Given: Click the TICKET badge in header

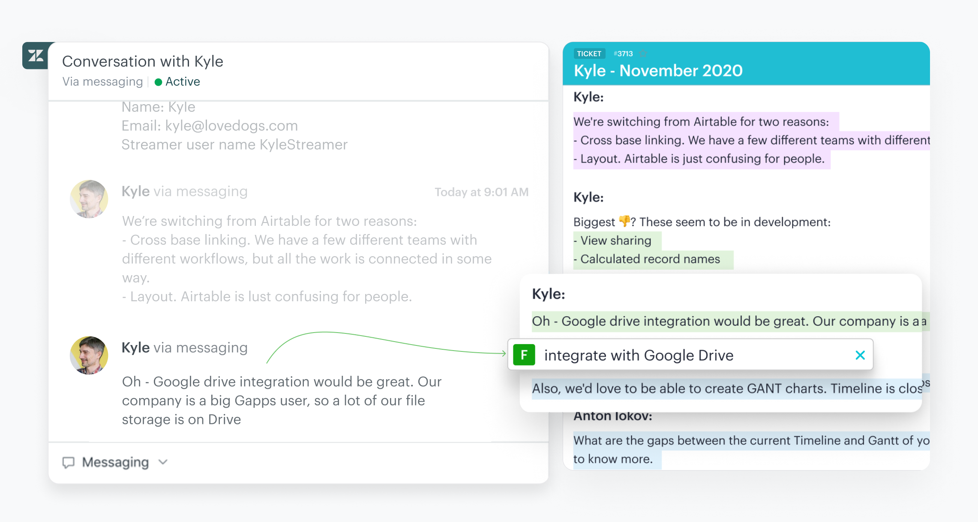Looking at the screenshot, I should (589, 54).
